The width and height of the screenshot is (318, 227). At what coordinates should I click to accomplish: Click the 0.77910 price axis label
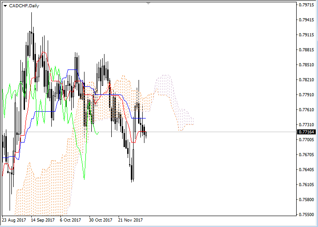[x=307, y=94]
